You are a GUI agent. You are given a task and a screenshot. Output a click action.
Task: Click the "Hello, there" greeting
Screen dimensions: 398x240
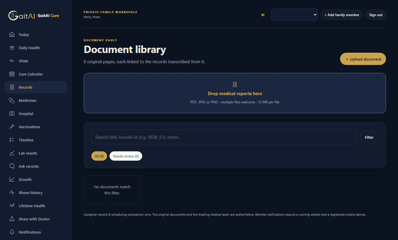tap(92, 17)
